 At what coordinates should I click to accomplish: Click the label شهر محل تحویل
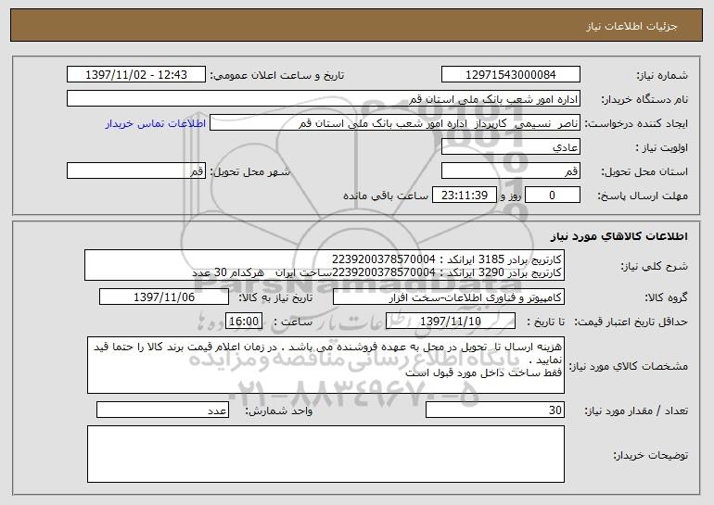[x=249, y=172]
